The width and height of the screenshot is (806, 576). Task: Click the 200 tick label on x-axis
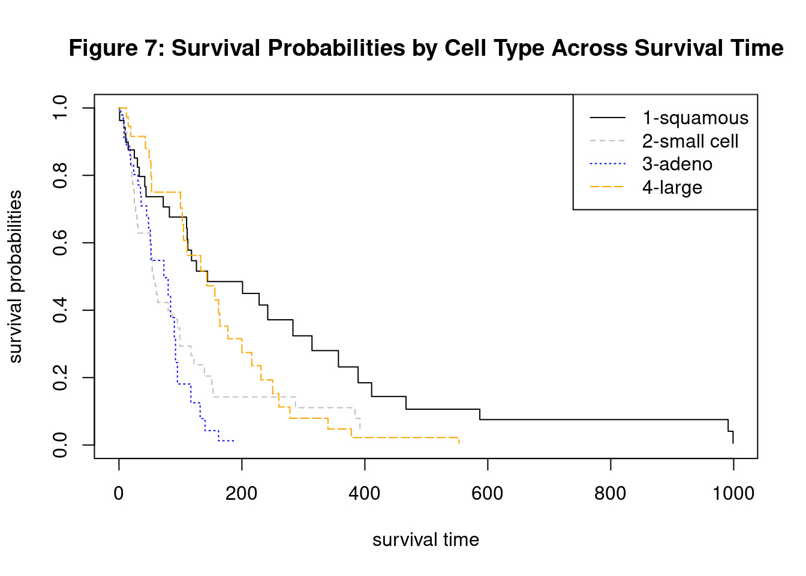[242, 494]
